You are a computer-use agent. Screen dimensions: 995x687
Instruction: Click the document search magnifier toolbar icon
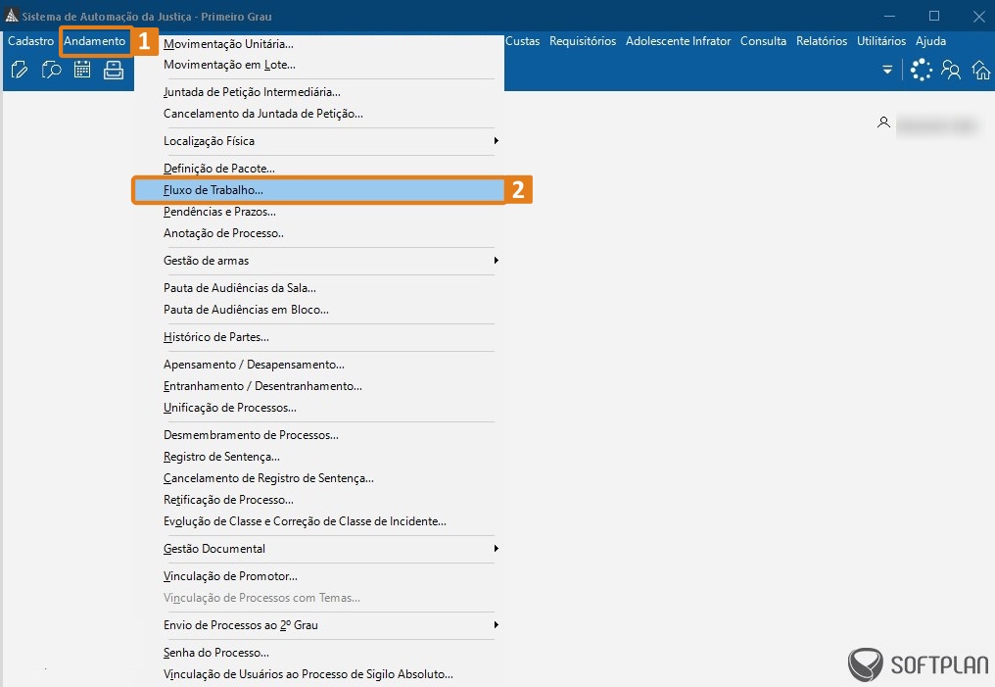click(x=51, y=70)
